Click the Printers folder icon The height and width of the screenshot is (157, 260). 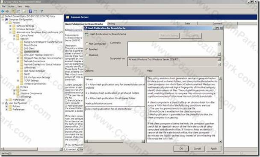coord(18,87)
